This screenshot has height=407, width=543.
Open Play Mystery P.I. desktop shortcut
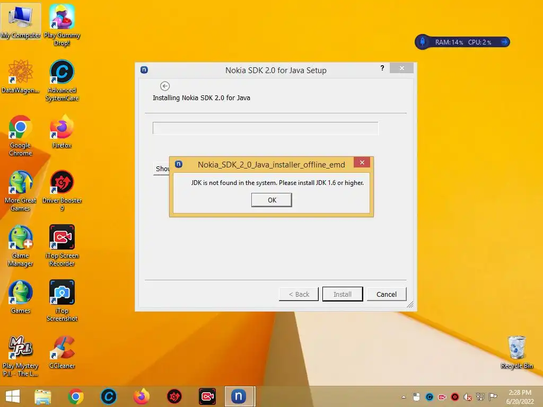21,356
